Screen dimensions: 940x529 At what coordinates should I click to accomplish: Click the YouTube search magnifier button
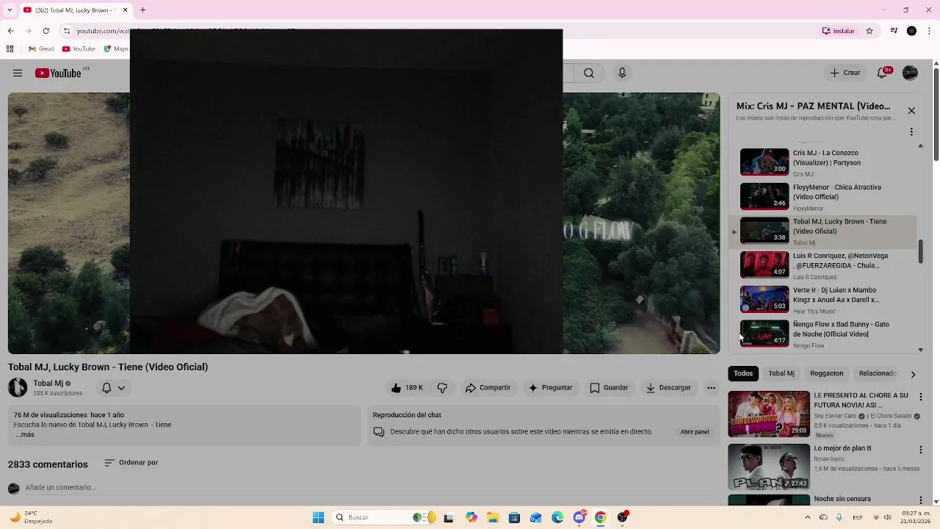click(x=589, y=73)
